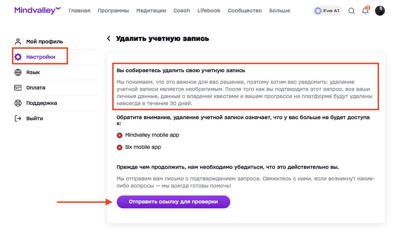This screenshot has width=405, height=235.
Task: Open the Программы section
Action: [113, 10]
